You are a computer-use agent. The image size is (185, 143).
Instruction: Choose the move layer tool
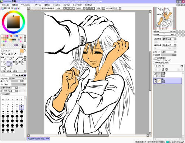click(2, 54)
